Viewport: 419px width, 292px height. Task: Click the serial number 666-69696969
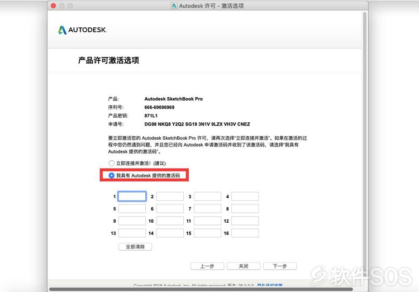tap(159, 107)
